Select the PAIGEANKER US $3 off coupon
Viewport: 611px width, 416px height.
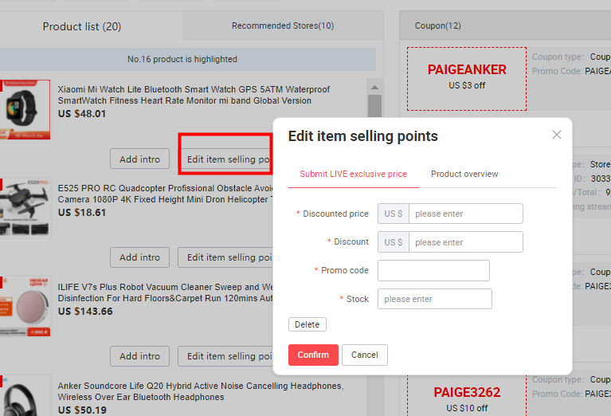click(x=467, y=79)
